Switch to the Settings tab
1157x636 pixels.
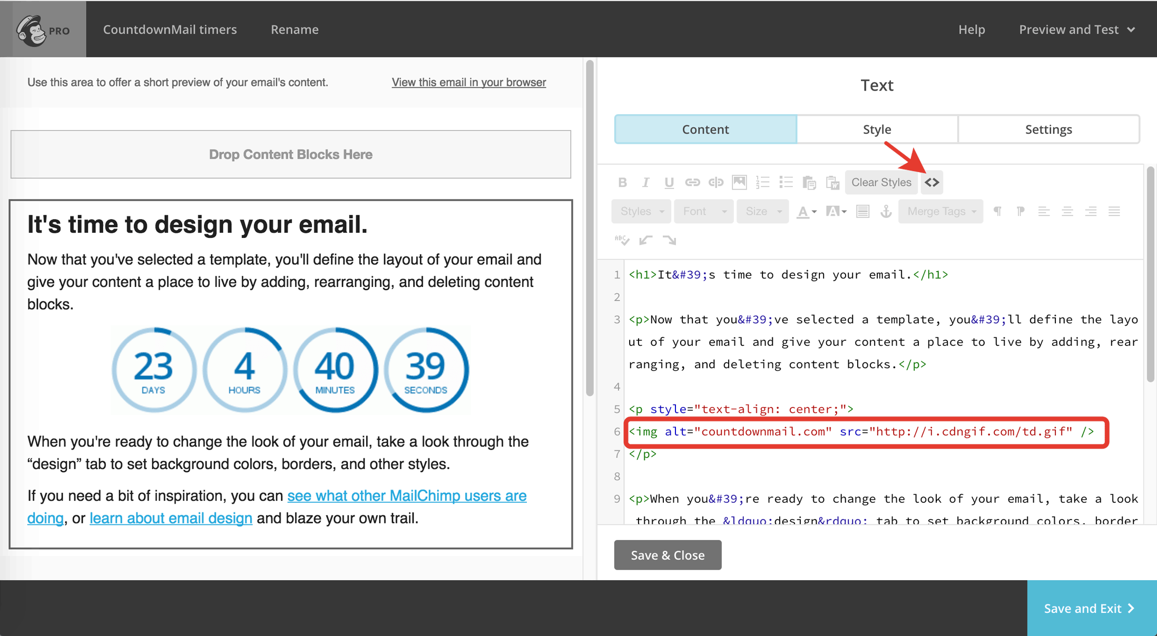pyautogui.click(x=1048, y=129)
